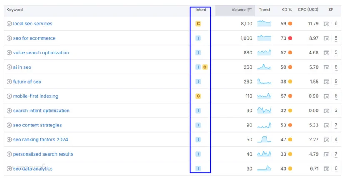This screenshot has height=178, width=345.
Task: Click the 0.00 CPC value
Action: (x=313, y=111)
